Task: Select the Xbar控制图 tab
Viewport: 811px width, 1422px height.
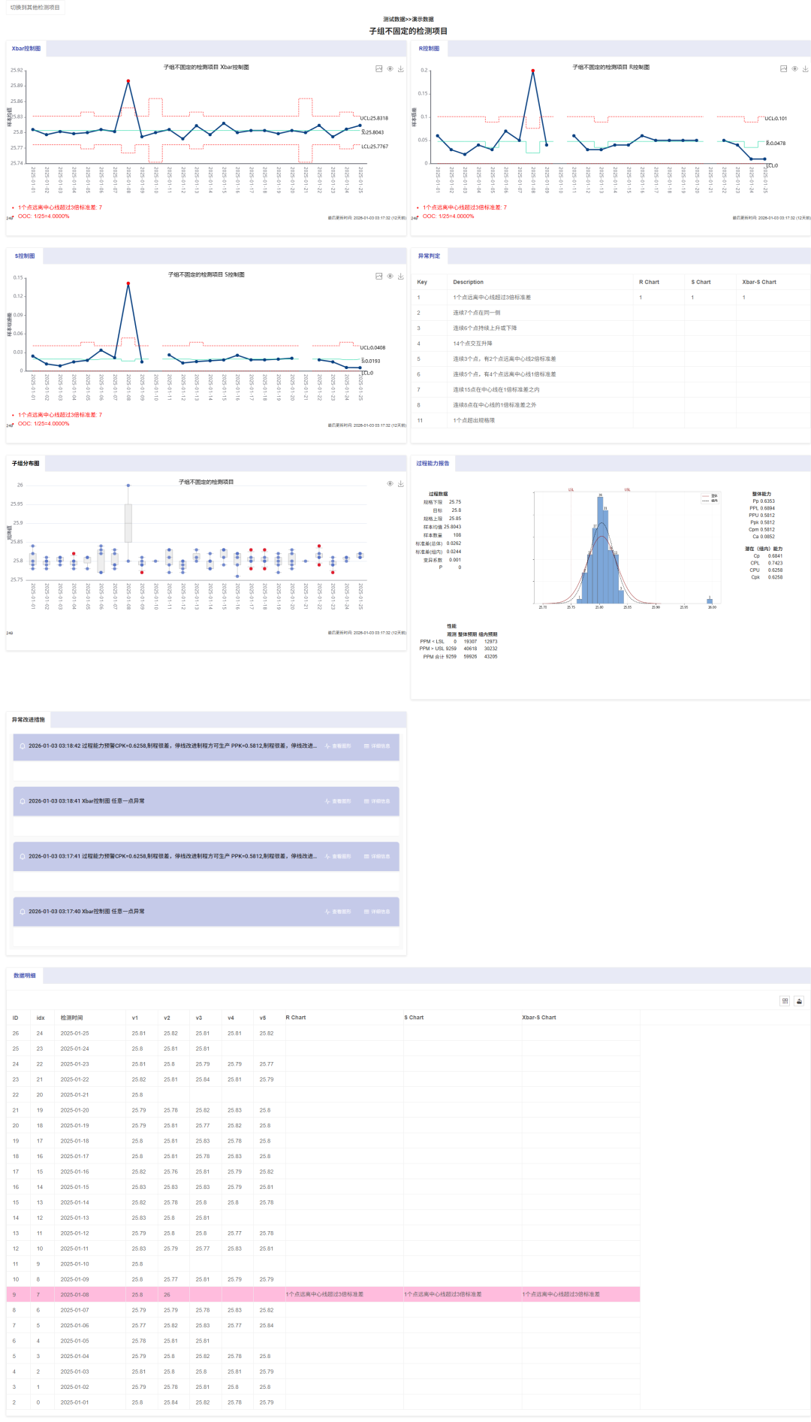Action: click(x=26, y=49)
